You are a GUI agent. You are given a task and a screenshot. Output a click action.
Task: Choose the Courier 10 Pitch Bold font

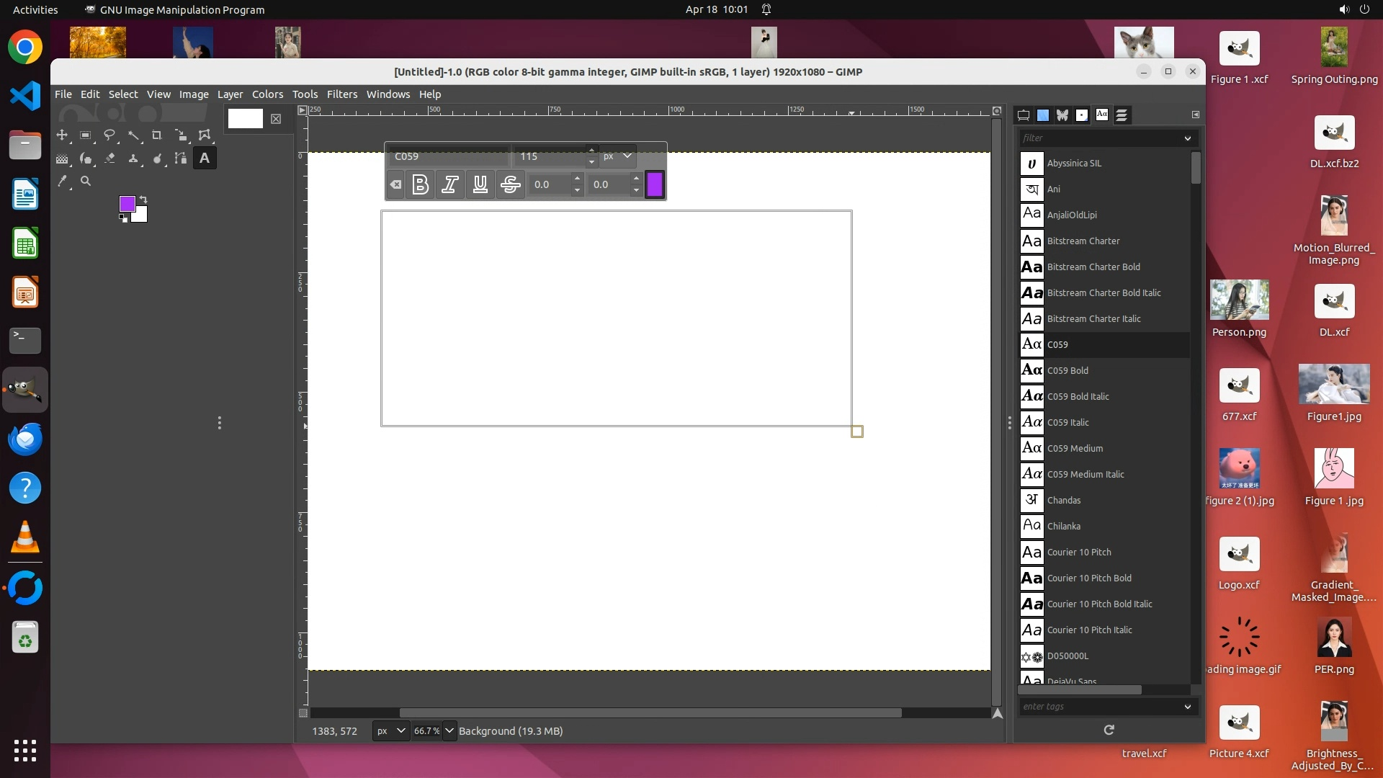(1089, 578)
